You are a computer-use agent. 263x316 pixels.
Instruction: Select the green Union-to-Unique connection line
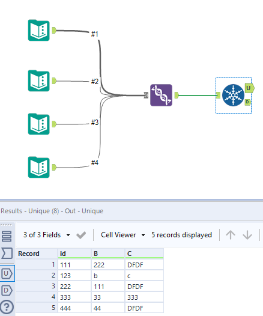click(198, 96)
